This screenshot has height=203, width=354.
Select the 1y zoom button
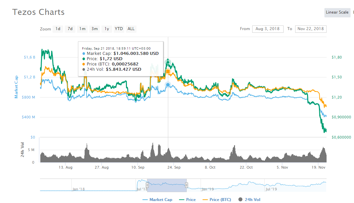tap(107, 29)
